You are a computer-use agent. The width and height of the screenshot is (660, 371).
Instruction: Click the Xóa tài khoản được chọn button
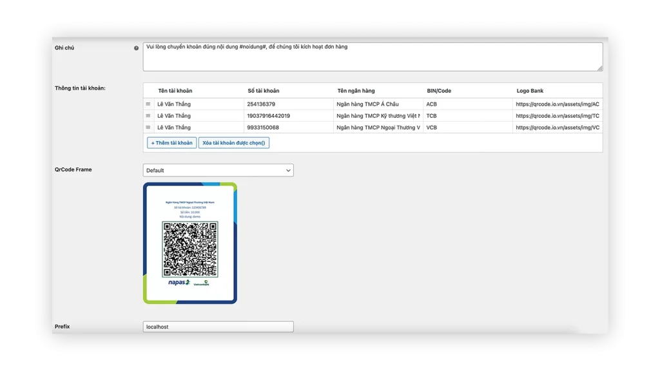pos(233,143)
